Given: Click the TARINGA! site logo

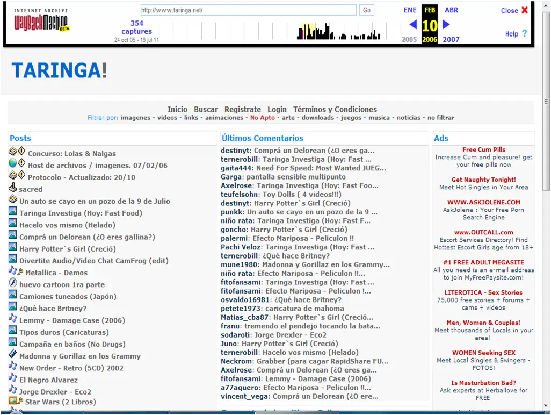Looking at the screenshot, I should click(x=60, y=70).
